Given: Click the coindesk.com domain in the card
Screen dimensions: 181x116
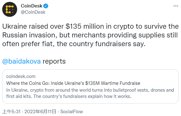Looking at the screenshot, I should click(21, 76).
